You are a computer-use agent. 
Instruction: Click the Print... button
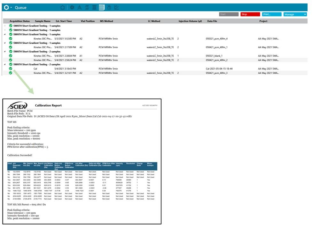point(272,14)
